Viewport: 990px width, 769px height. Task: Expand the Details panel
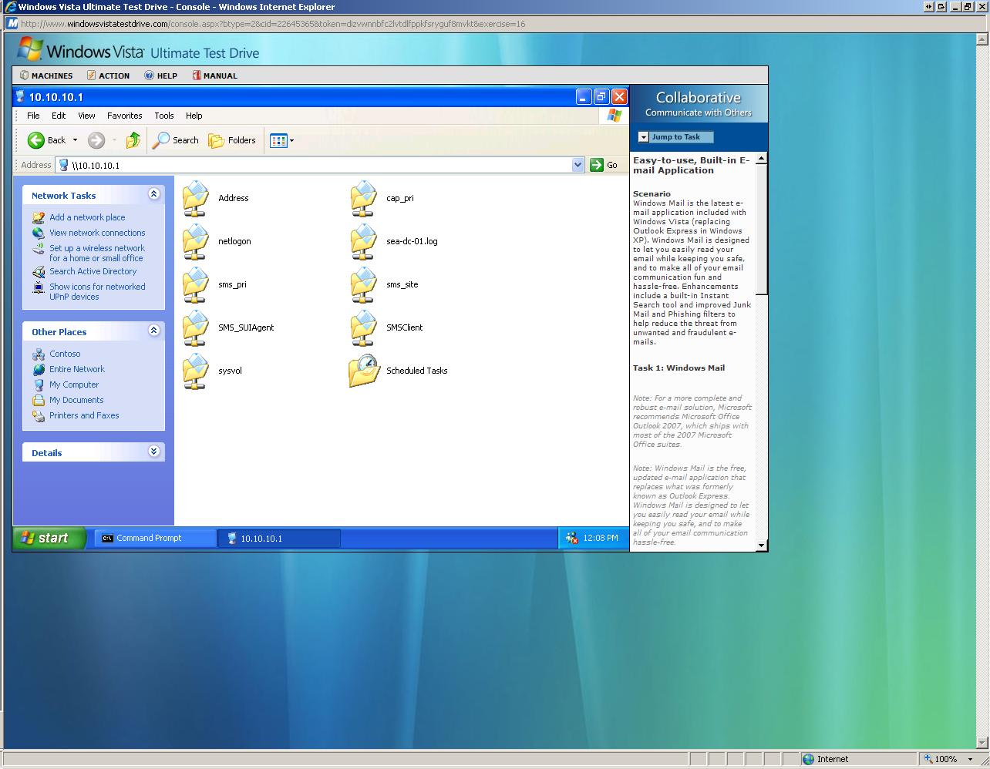coord(153,452)
